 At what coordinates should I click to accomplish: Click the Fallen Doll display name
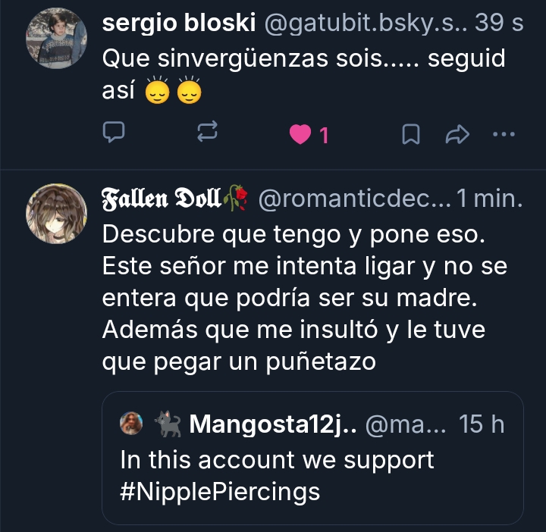pos(162,200)
